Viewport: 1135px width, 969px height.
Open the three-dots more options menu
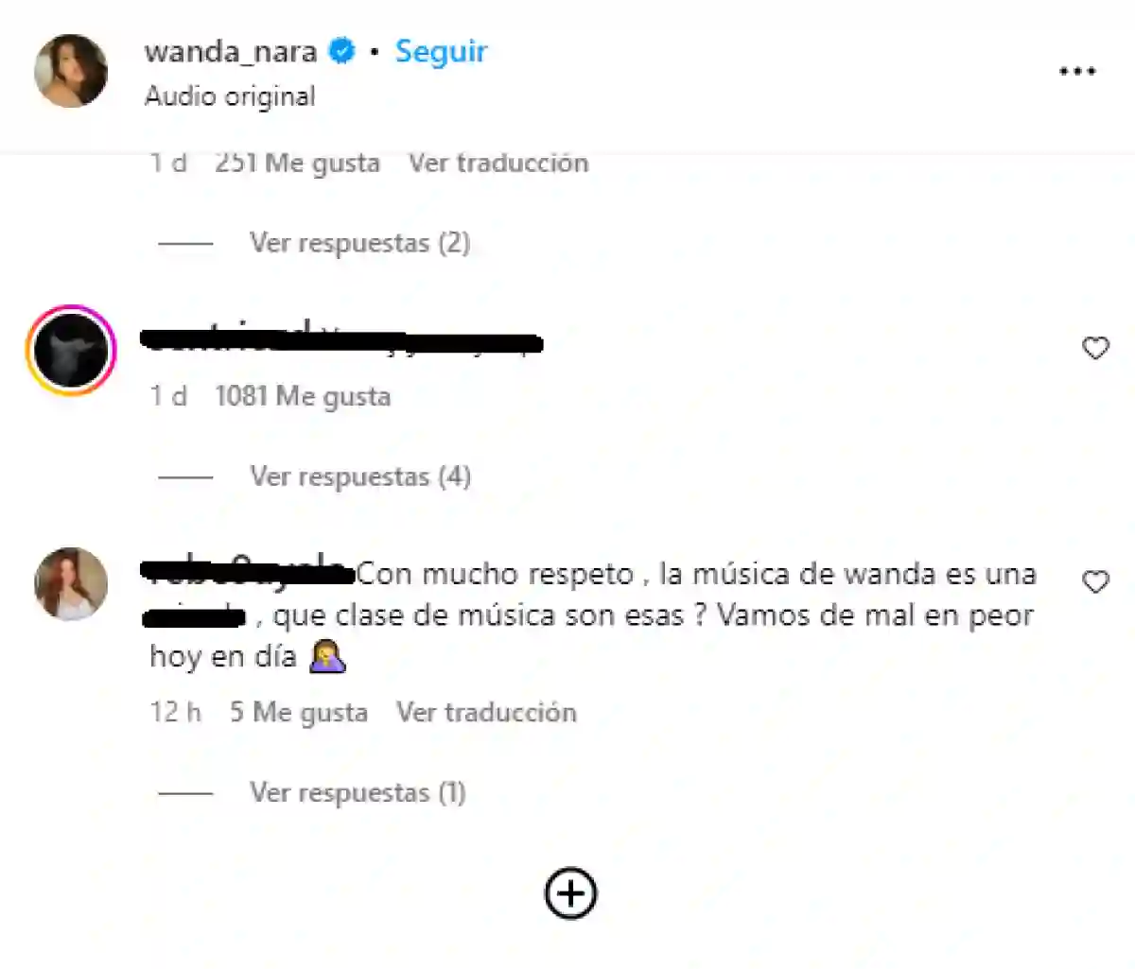(x=1077, y=72)
